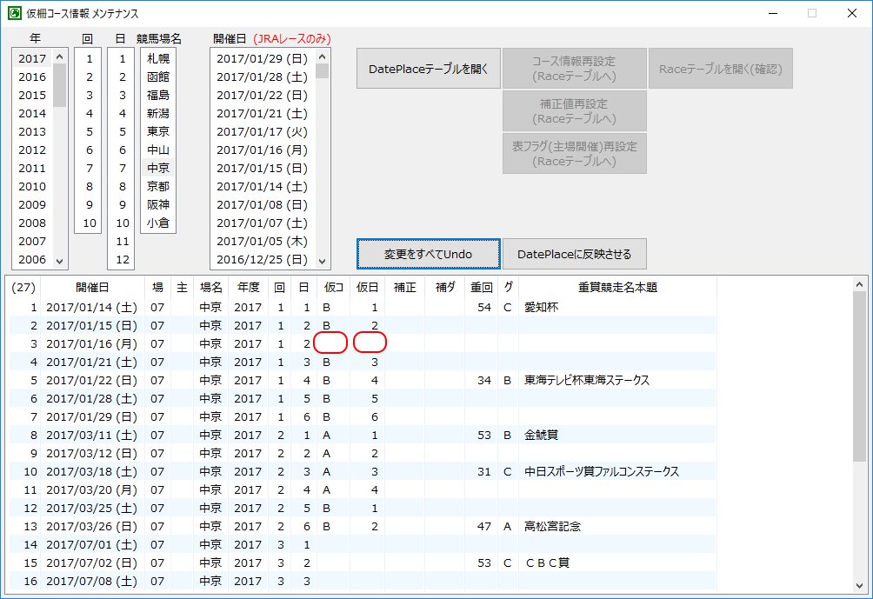Viewport: 873px width, 599px height.
Task: Select the 高松宮記念 row
Action: [x=552, y=526]
